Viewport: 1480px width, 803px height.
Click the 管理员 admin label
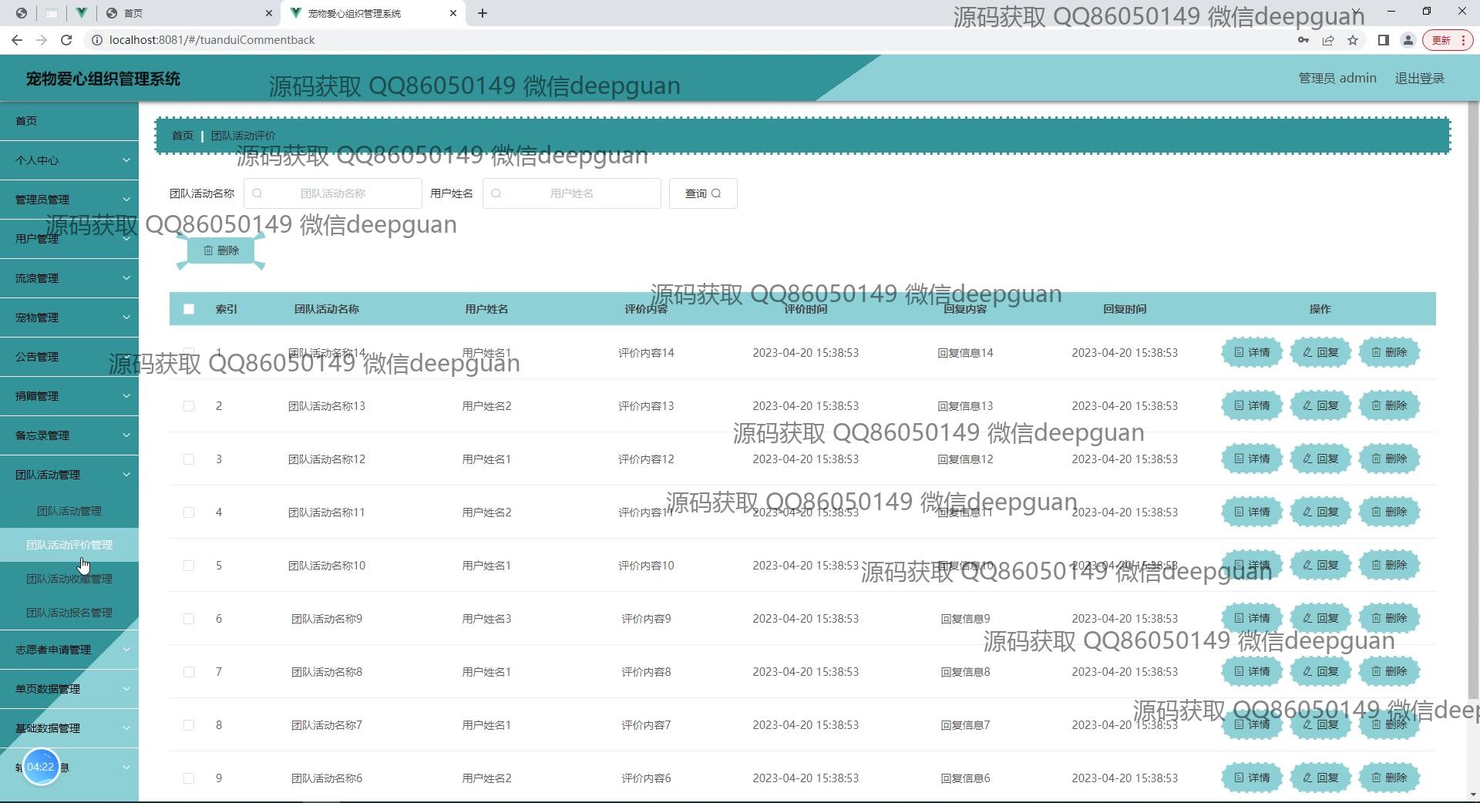pyautogui.click(x=1337, y=79)
